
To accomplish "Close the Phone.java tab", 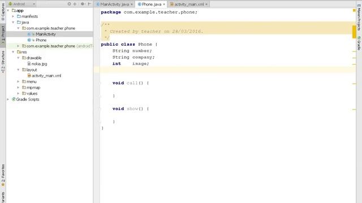I will [x=164, y=5].
